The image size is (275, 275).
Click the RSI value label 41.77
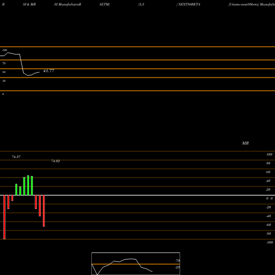[x=48, y=71]
